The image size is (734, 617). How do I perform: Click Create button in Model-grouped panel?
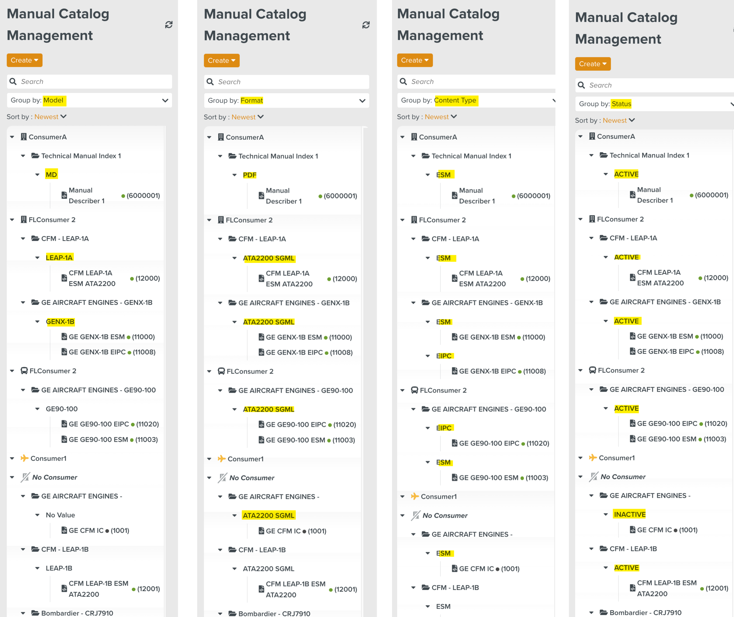coord(24,60)
